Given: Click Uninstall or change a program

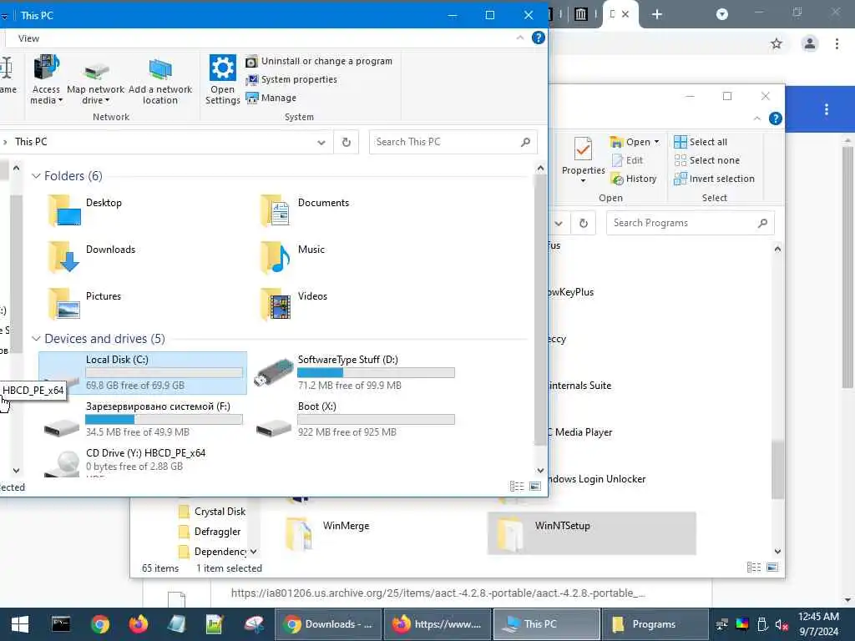Looking at the screenshot, I should point(319,61).
